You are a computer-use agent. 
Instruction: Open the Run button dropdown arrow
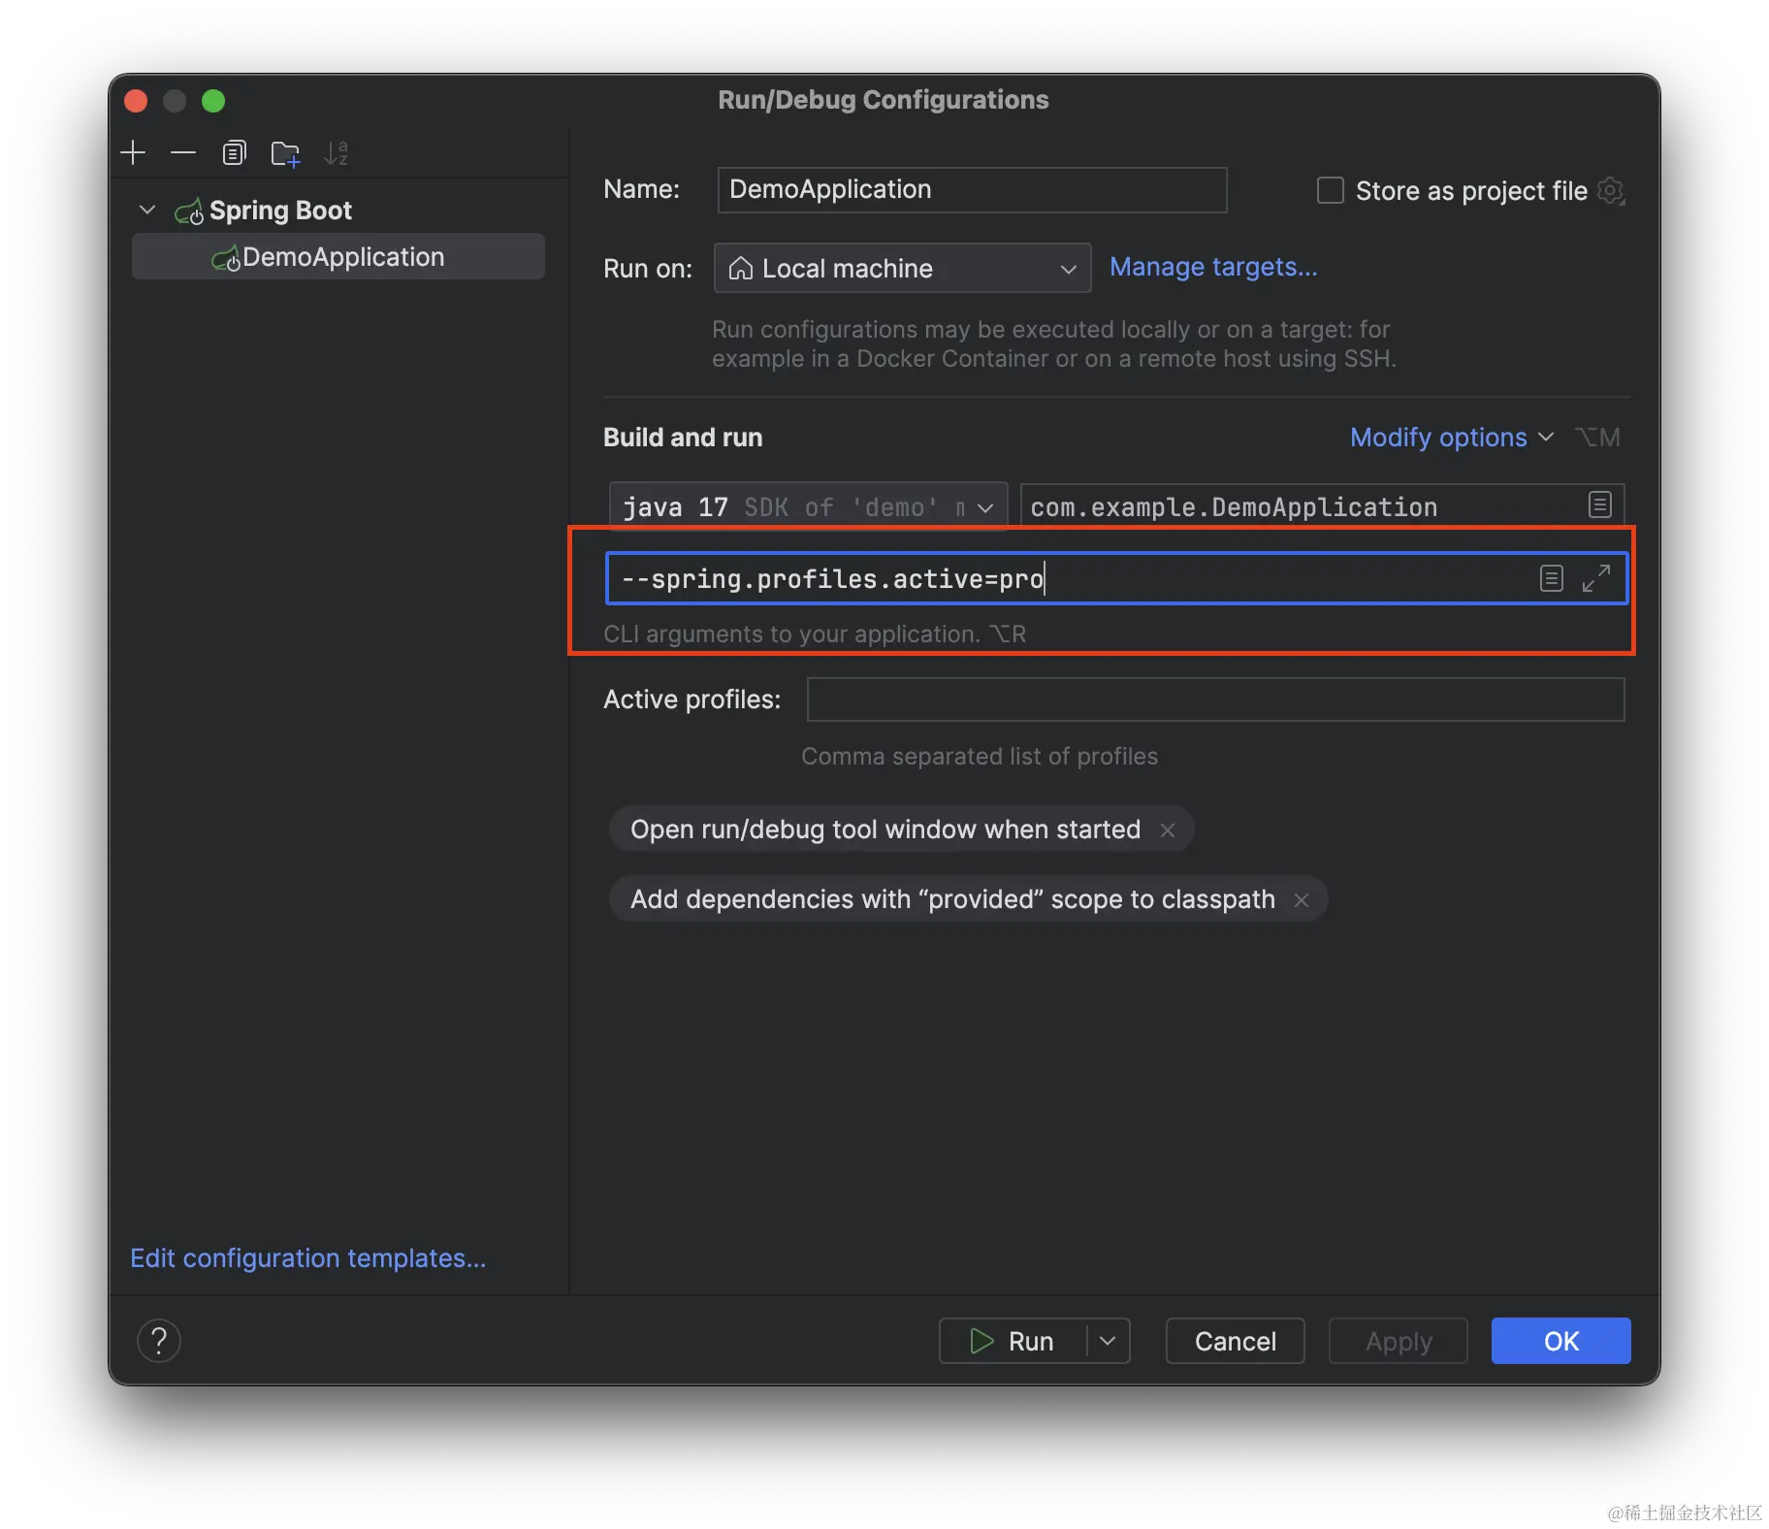pyautogui.click(x=1108, y=1341)
